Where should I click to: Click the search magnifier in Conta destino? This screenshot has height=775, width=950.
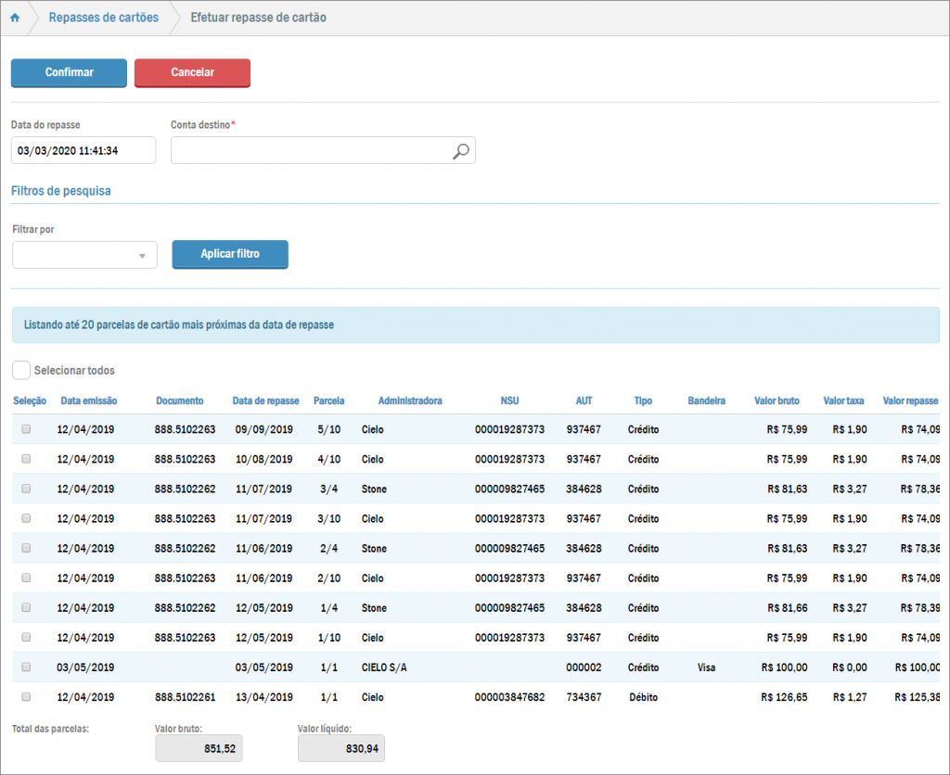pyautogui.click(x=460, y=151)
